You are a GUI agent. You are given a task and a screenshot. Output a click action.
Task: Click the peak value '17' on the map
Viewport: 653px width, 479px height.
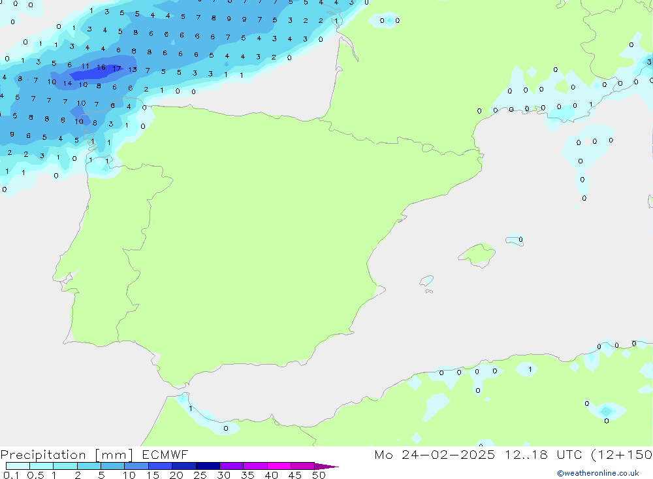click(117, 69)
